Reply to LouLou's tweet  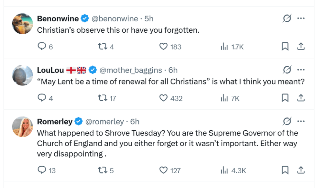coord(42,98)
